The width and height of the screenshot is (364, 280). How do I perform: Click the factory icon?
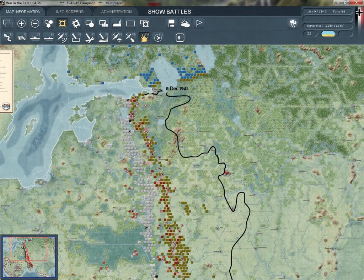[x=117, y=23]
